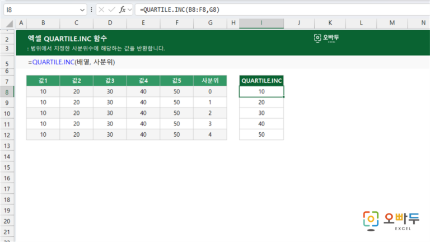Screen dimensions: 430x242
Task: Click the QUARTILE.INC result header cell
Action: [x=261, y=81]
